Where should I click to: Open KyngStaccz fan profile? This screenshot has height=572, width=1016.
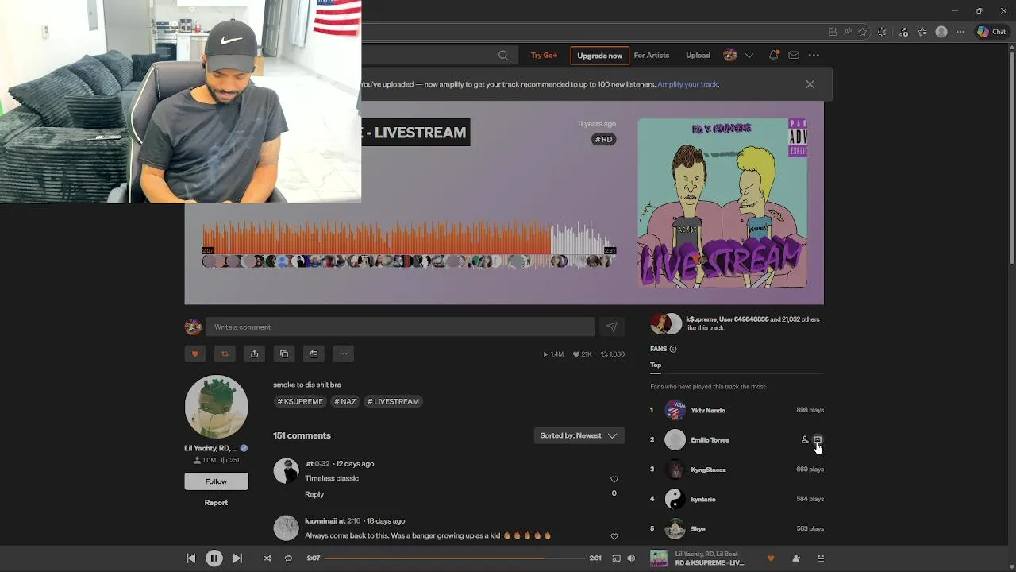click(x=708, y=470)
